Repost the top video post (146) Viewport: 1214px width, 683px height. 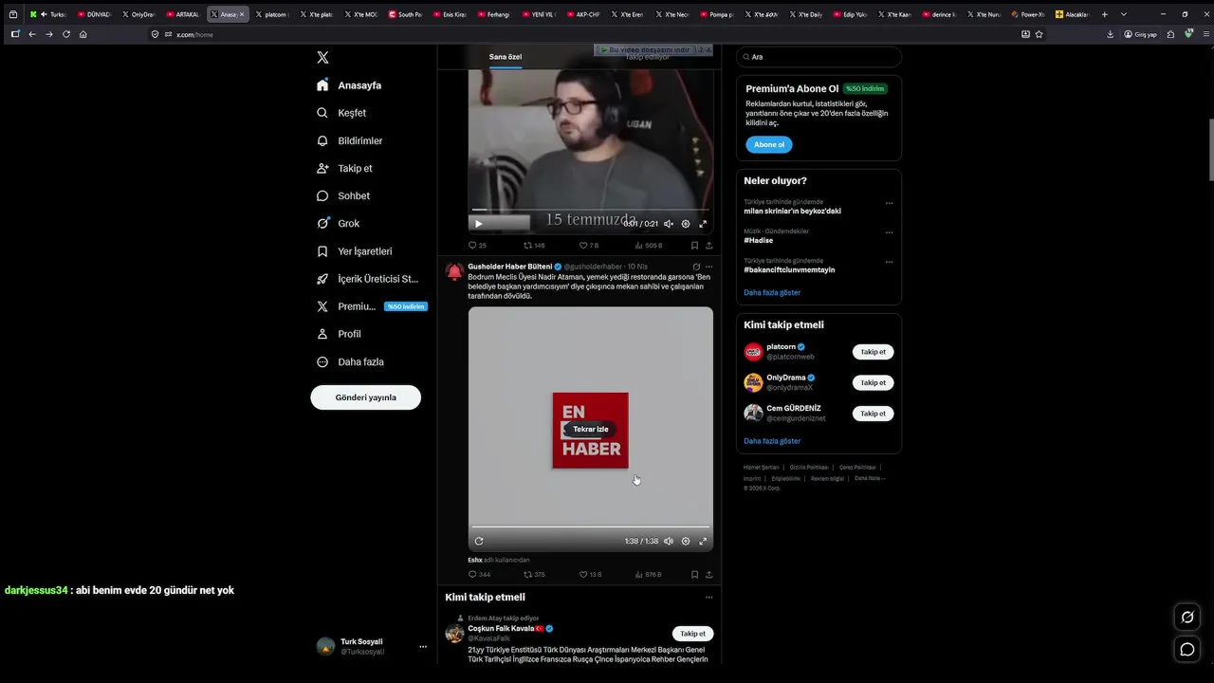coord(534,245)
